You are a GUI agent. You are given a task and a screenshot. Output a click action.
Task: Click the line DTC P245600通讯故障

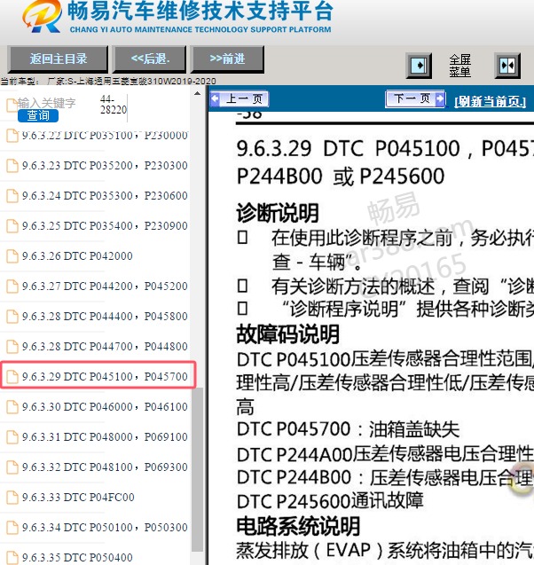point(330,501)
